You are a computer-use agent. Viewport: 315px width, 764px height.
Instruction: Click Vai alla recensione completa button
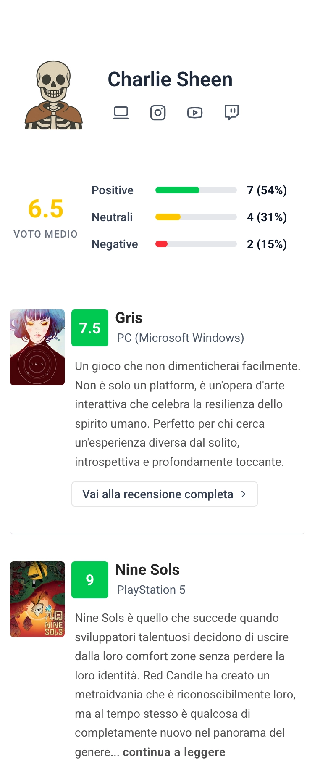(x=165, y=494)
